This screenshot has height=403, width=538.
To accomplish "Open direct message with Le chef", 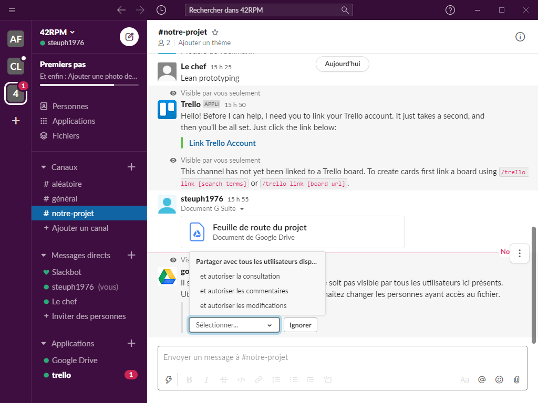I will click(x=89, y=302).
